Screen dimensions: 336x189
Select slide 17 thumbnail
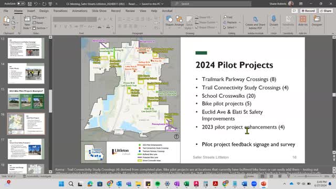26,149
